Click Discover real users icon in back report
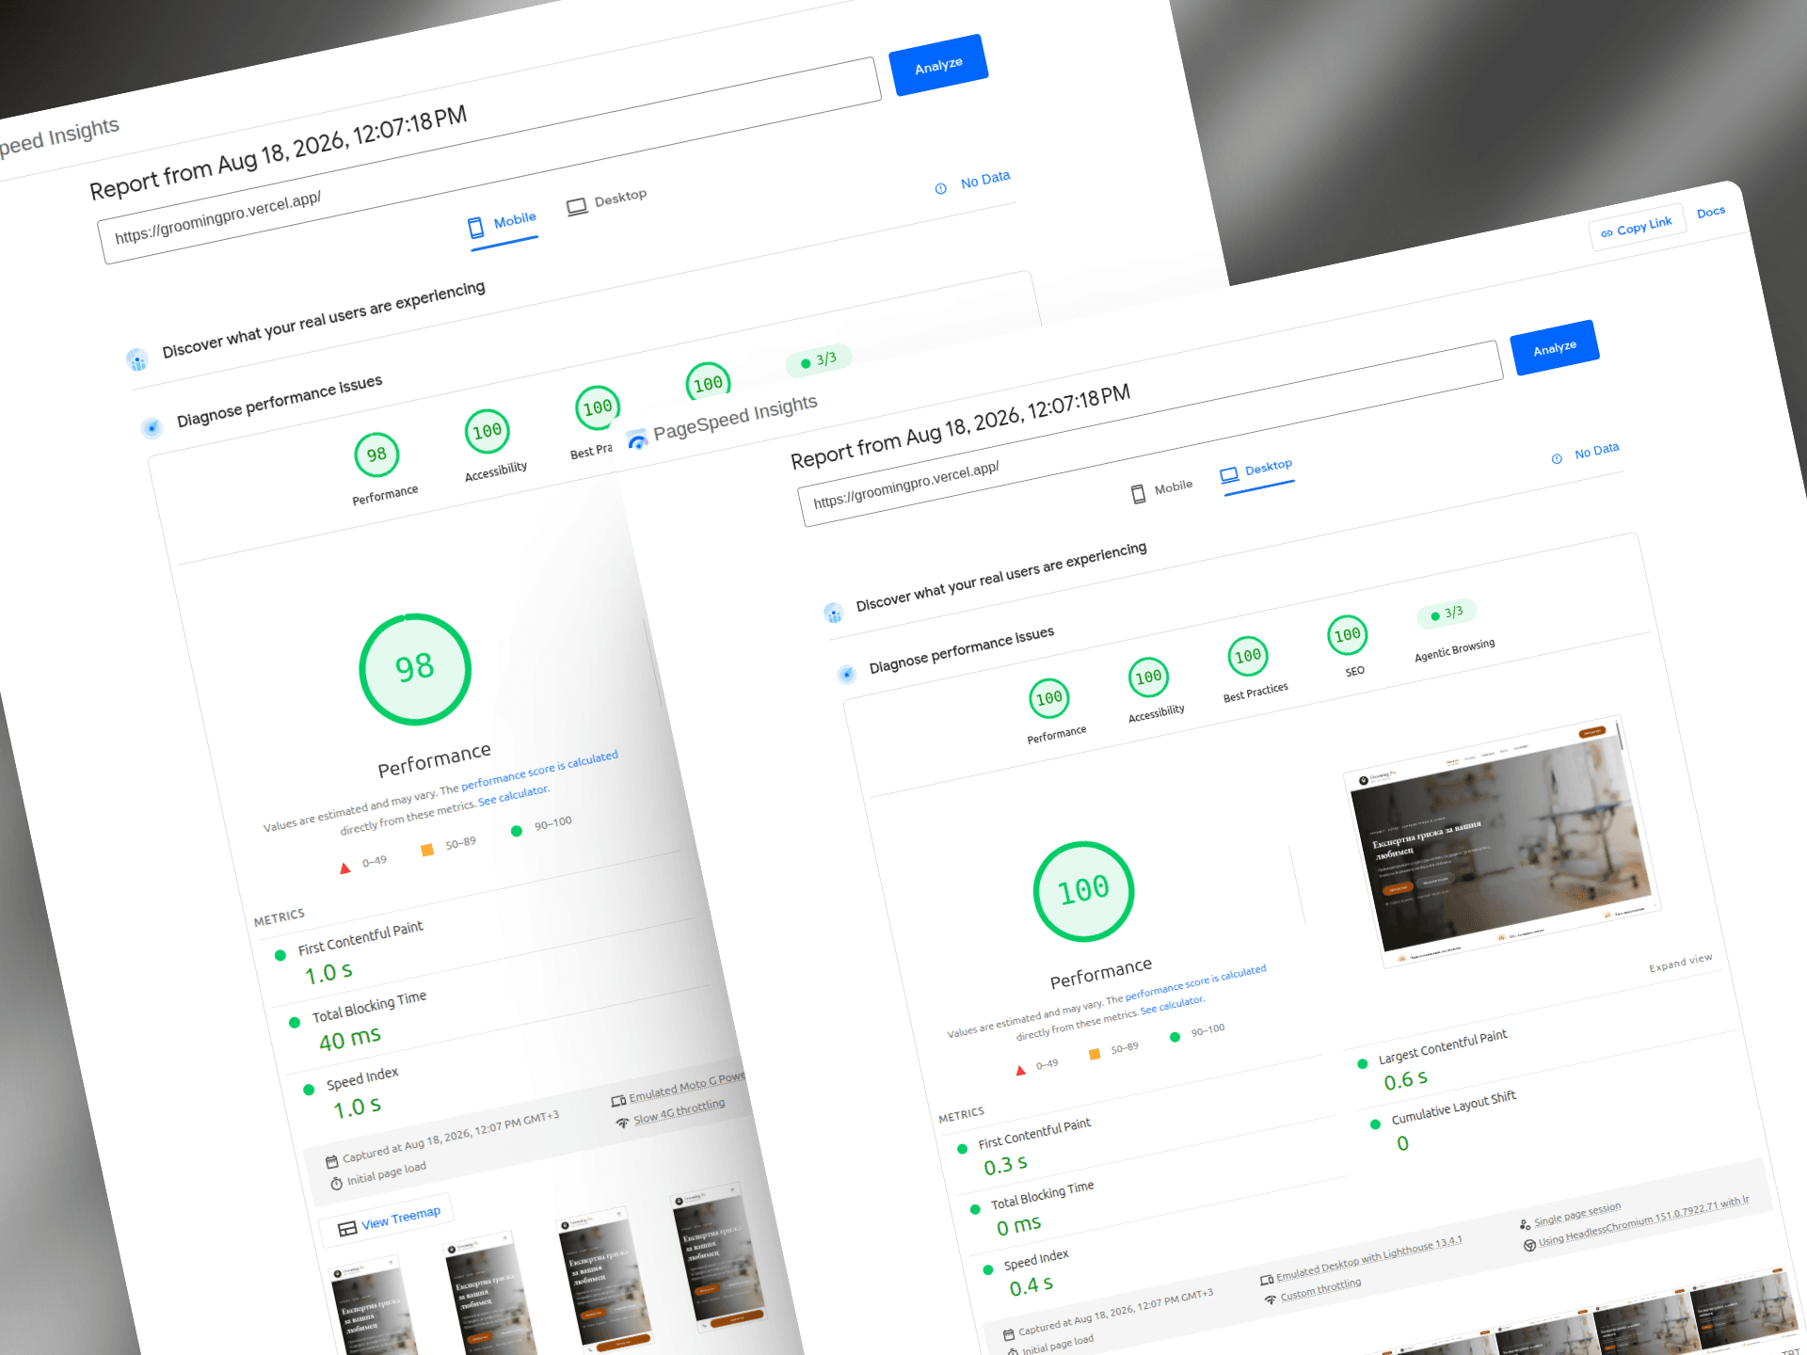The height and width of the screenshot is (1355, 1807). coord(137,359)
